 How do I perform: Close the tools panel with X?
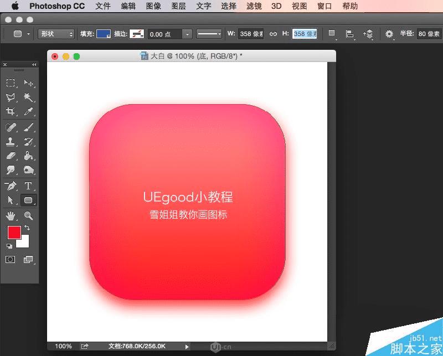pos(5,65)
